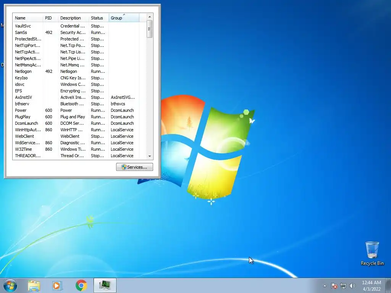The width and height of the screenshot is (391, 293).
Task: Select the Power service name
Action: (x=21, y=110)
